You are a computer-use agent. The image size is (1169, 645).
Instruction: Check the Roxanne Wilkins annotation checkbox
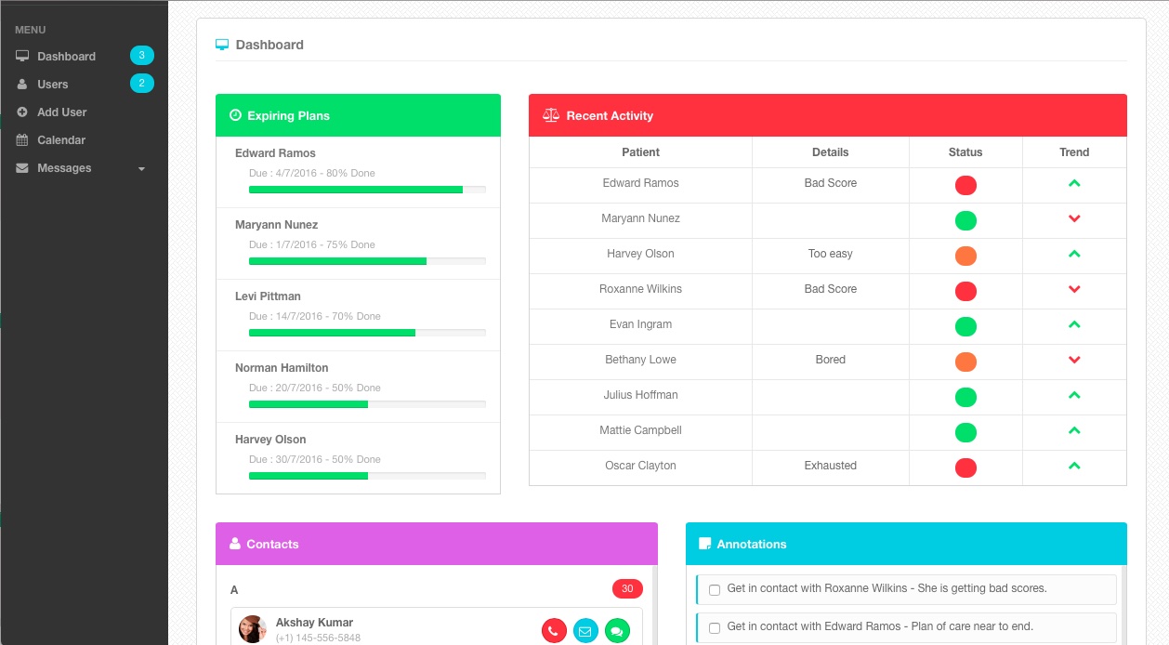pos(714,590)
